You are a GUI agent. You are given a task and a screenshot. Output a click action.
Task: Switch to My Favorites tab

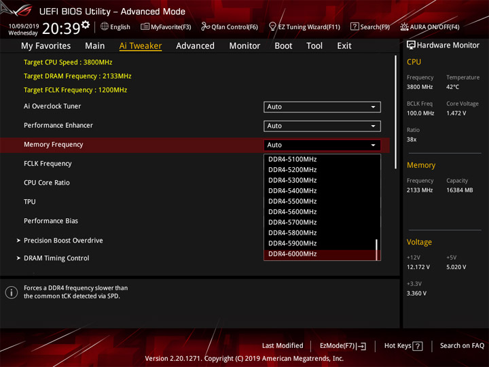tap(46, 46)
